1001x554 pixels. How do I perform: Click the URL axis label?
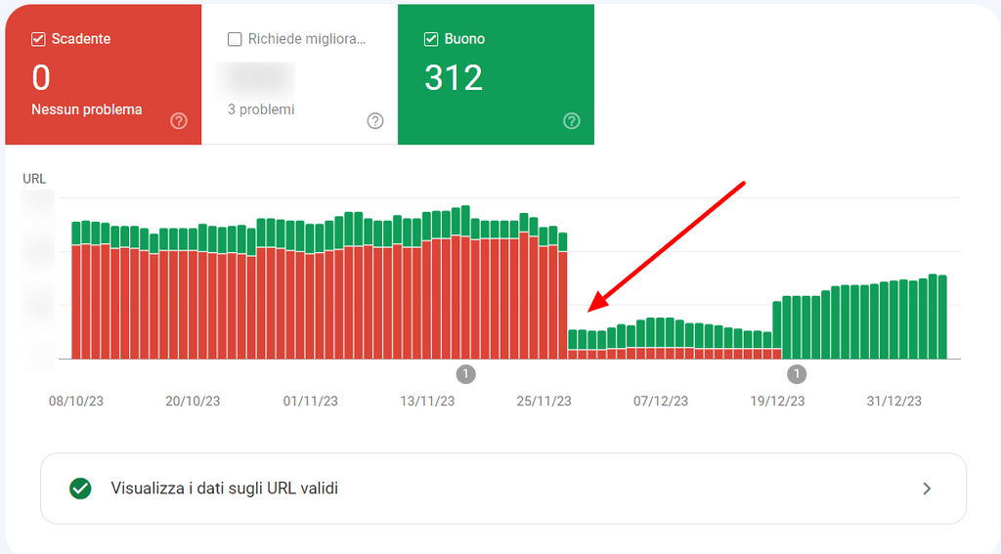[34, 179]
